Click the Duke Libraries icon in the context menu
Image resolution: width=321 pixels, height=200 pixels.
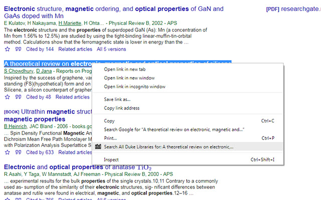[98, 147]
